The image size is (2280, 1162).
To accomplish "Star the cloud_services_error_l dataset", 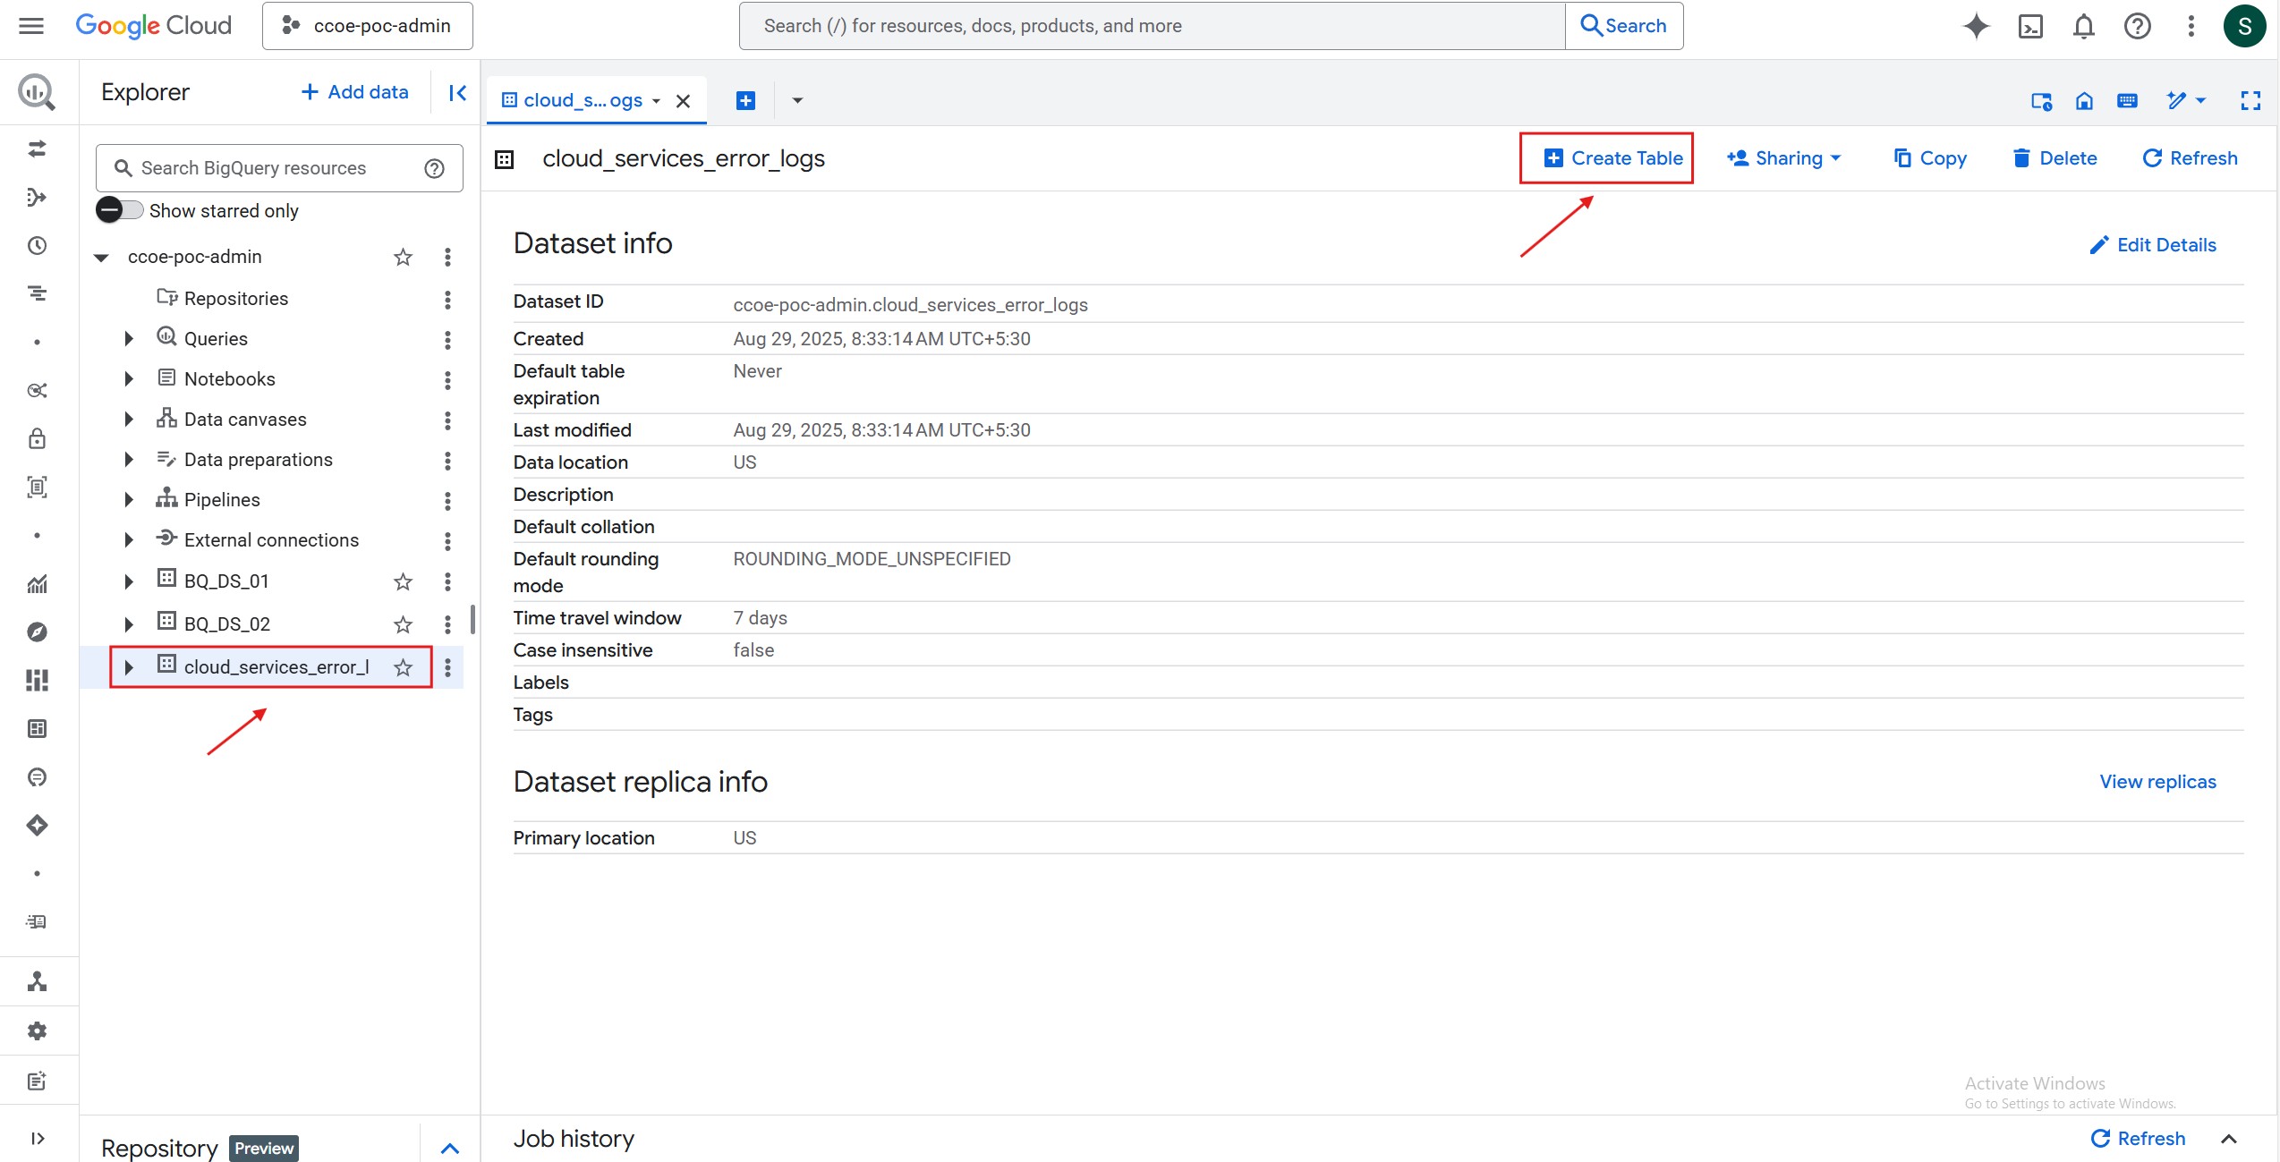I will coord(403,667).
